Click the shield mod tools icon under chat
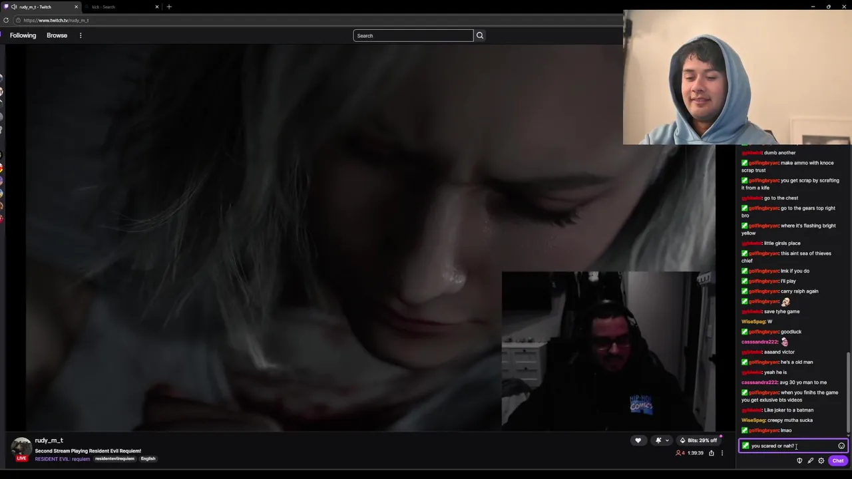This screenshot has width=852, height=479. (799, 460)
